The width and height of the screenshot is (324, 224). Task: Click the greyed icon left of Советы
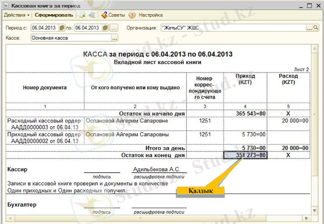point(92,15)
